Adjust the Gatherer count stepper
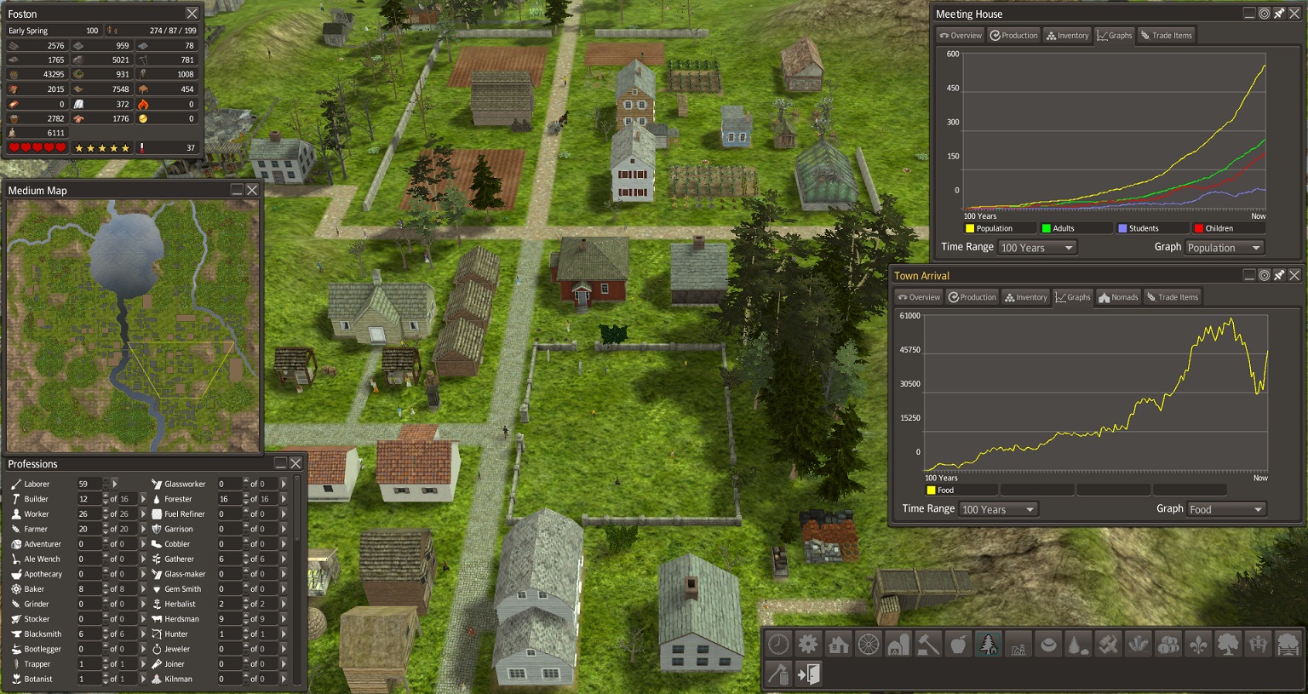Screen dimensions: 1308x694 pos(246,559)
